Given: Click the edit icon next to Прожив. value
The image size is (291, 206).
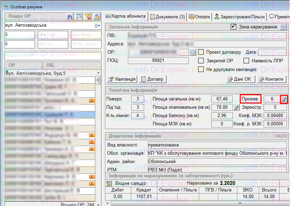Looking at the screenshot, I should tap(284, 99).
